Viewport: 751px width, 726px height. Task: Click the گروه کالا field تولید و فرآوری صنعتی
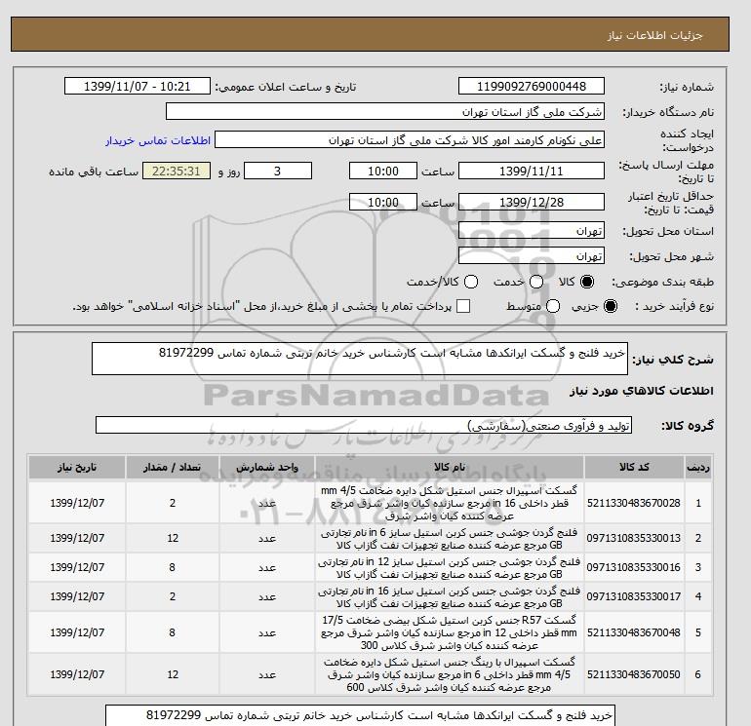364,425
